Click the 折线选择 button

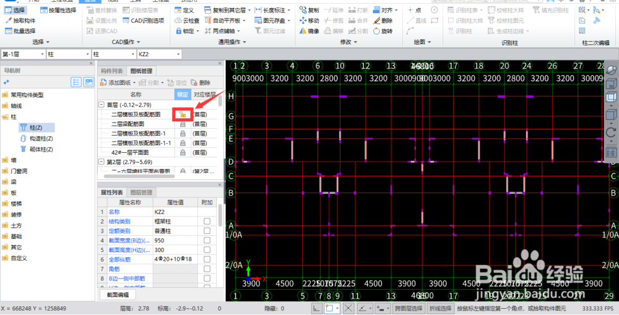(441, 308)
